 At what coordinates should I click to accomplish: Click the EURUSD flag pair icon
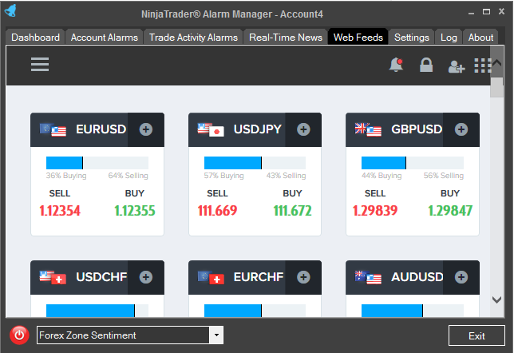[x=53, y=130]
